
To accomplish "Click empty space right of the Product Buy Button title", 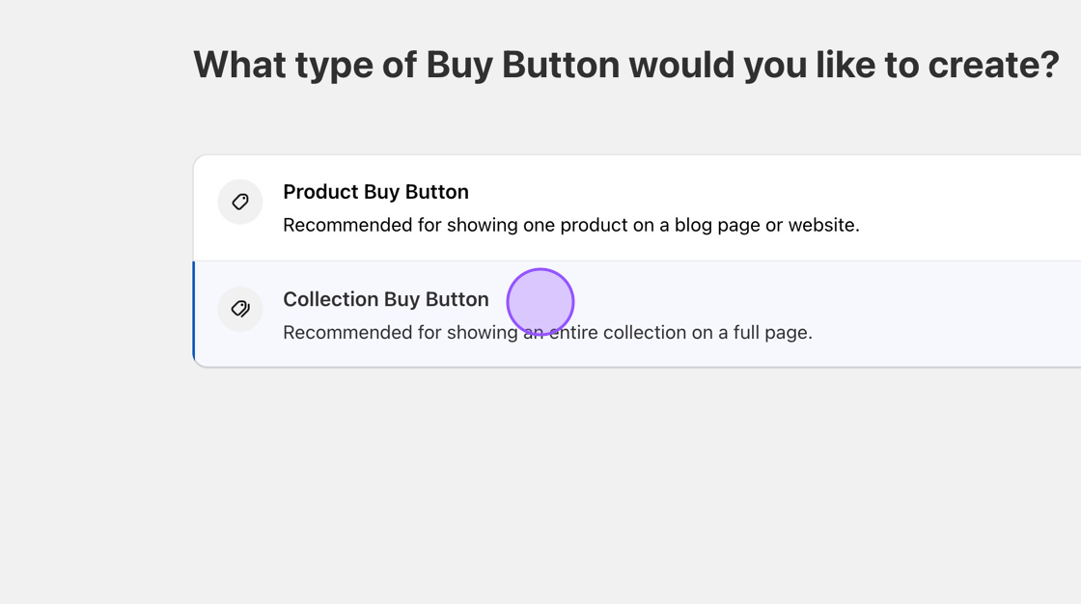I will [x=772, y=192].
